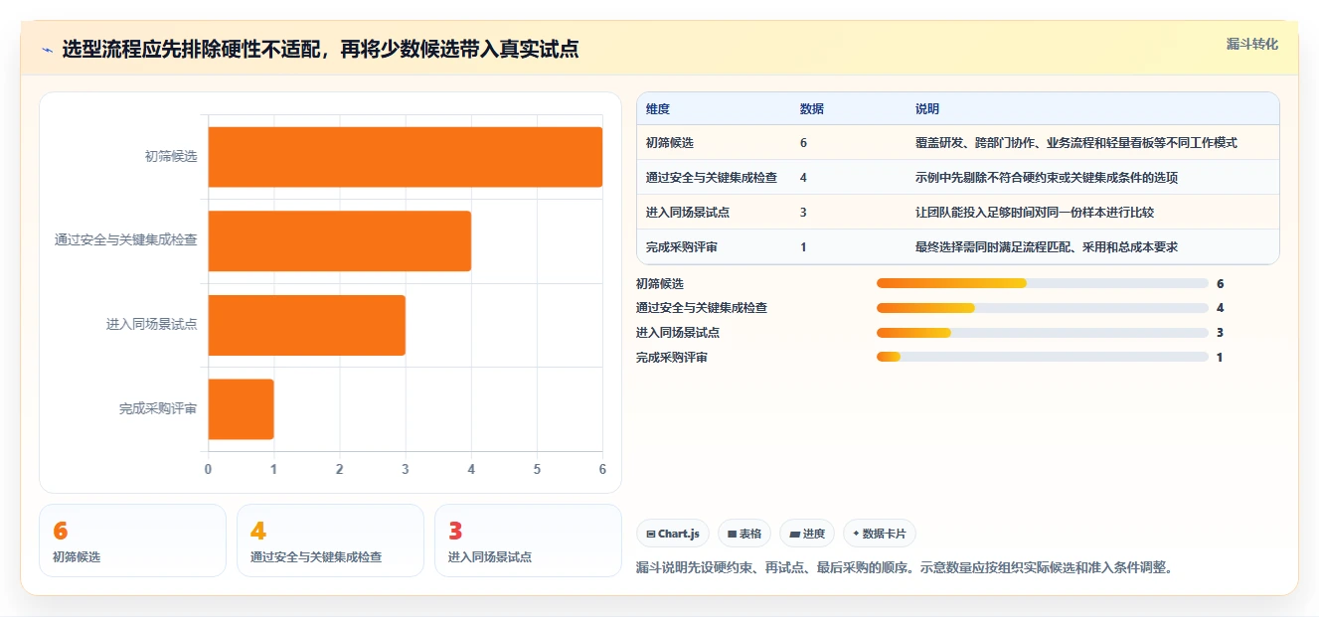Click the 说明 table column header
Viewport: 1319px width, 617px height.
926,109
